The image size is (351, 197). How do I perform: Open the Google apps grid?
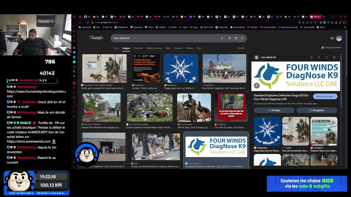coord(332,38)
